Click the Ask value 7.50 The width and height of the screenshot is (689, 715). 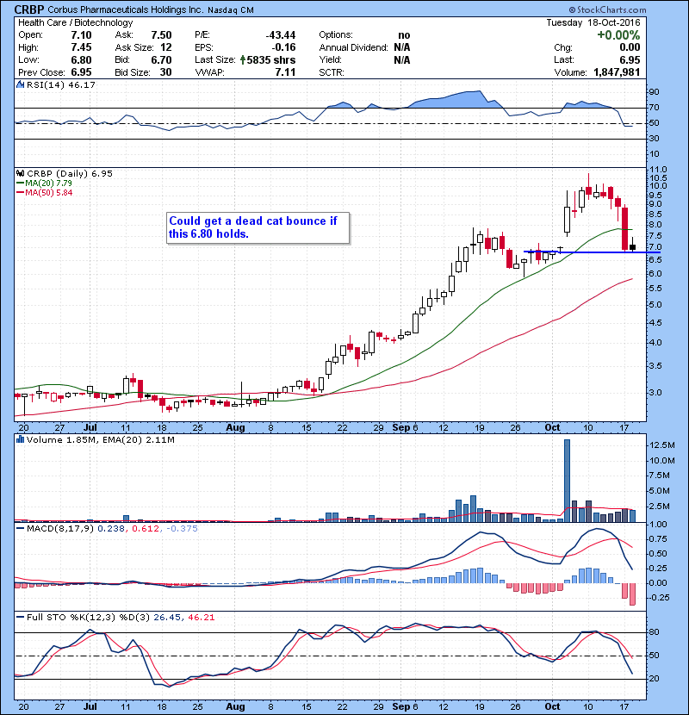tap(161, 35)
